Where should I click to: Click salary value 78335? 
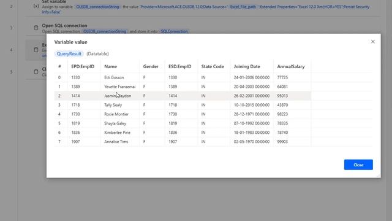(x=282, y=123)
